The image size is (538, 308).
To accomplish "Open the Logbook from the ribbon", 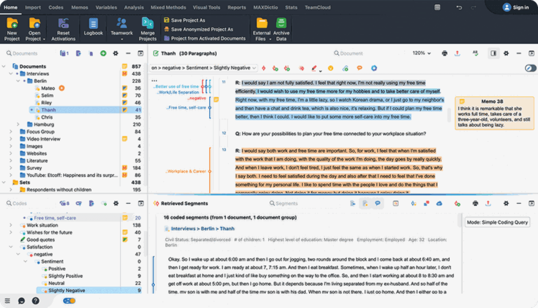I will [93, 28].
